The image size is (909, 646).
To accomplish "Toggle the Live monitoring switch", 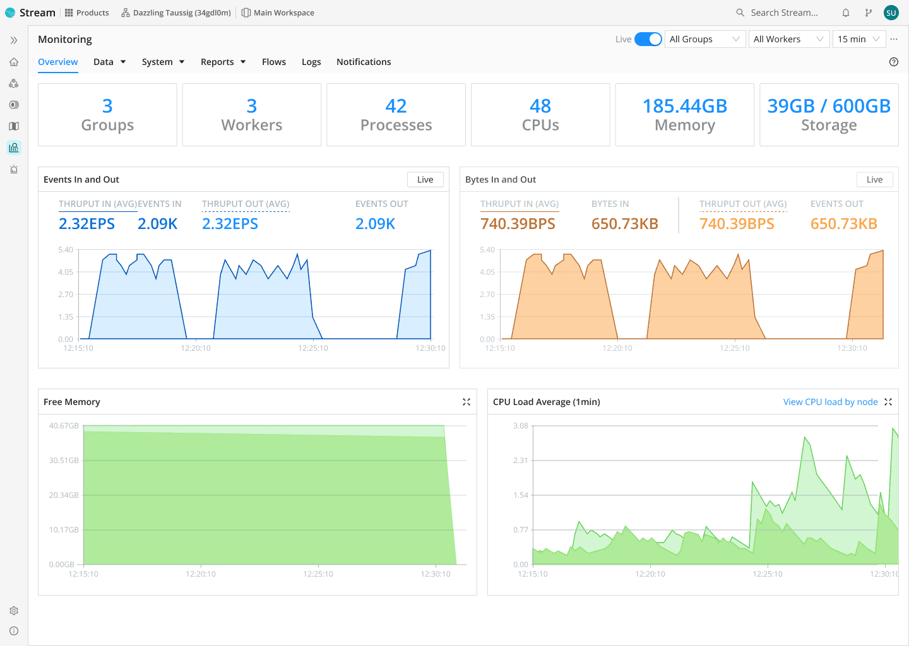I will point(648,39).
